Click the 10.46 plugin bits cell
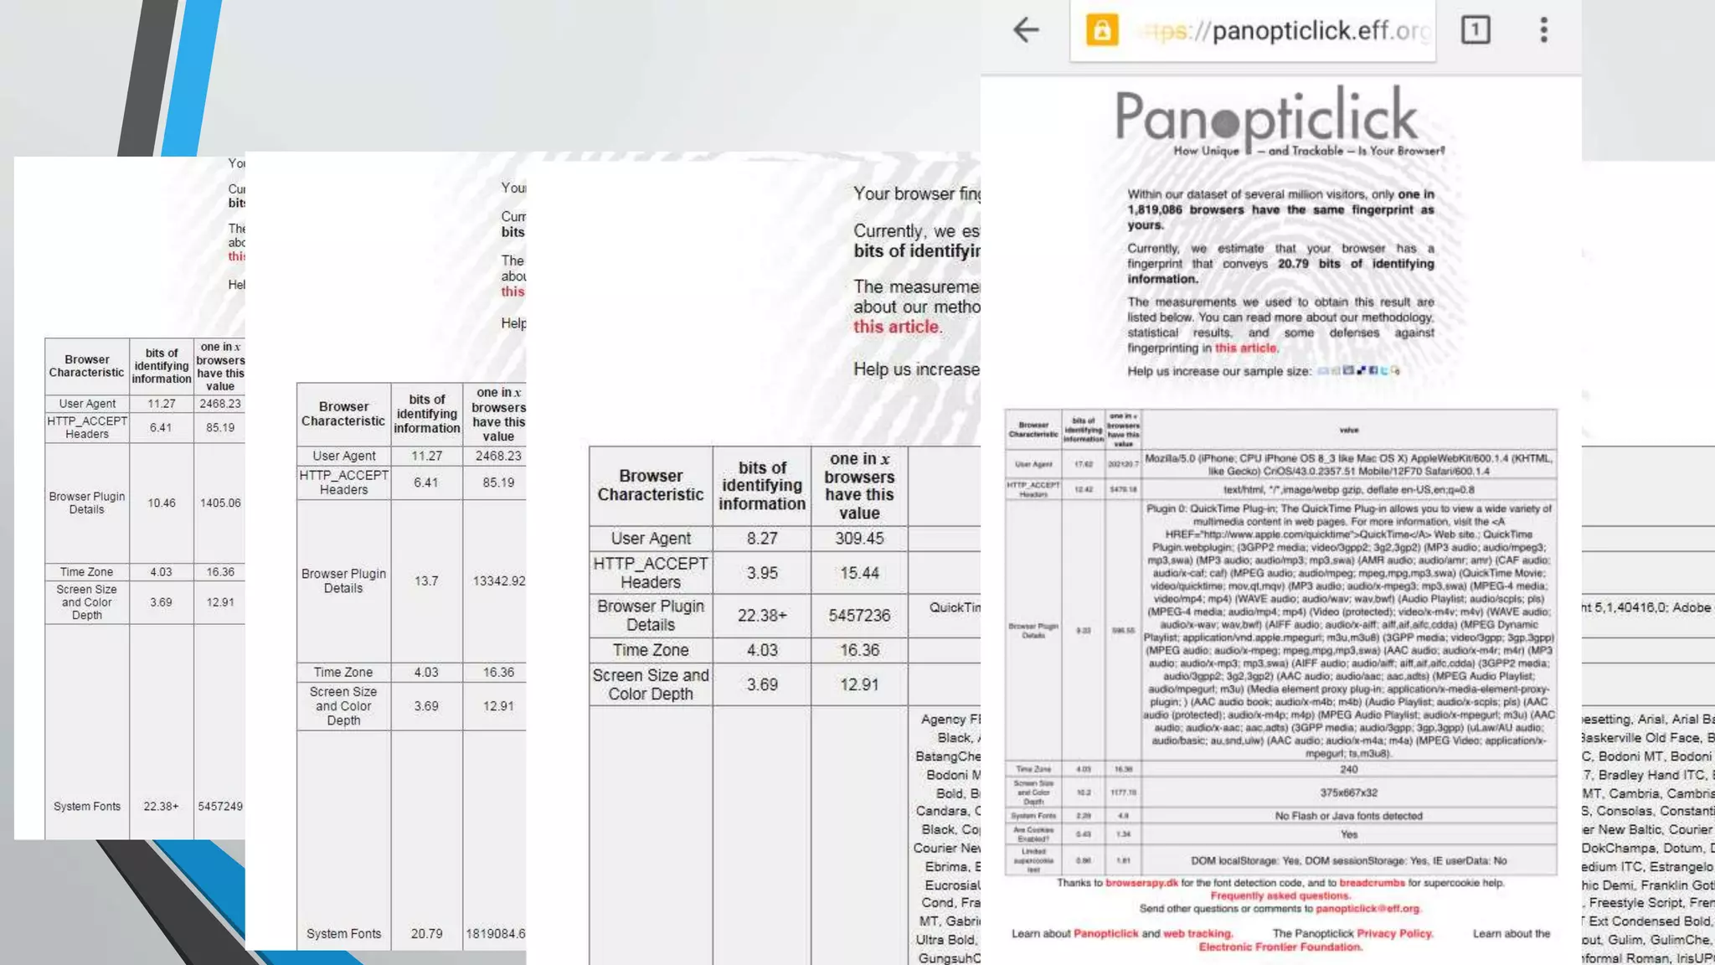The image size is (1715, 965). pos(162,503)
